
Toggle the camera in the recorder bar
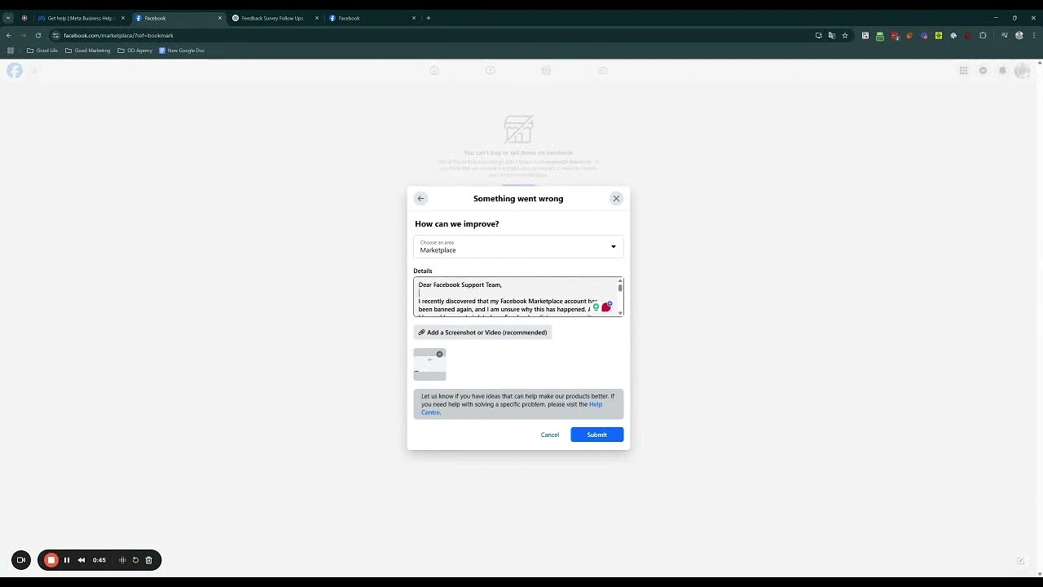[21, 560]
